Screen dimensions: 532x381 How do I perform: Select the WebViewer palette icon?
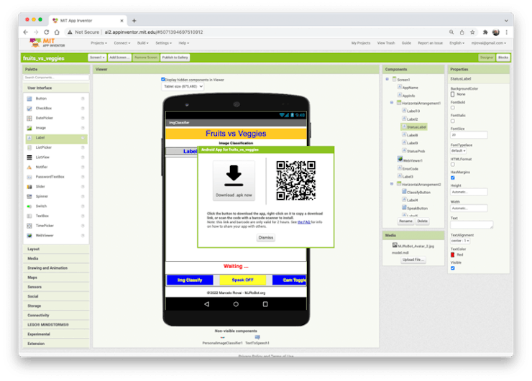pyautogui.click(x=29, y=236)
